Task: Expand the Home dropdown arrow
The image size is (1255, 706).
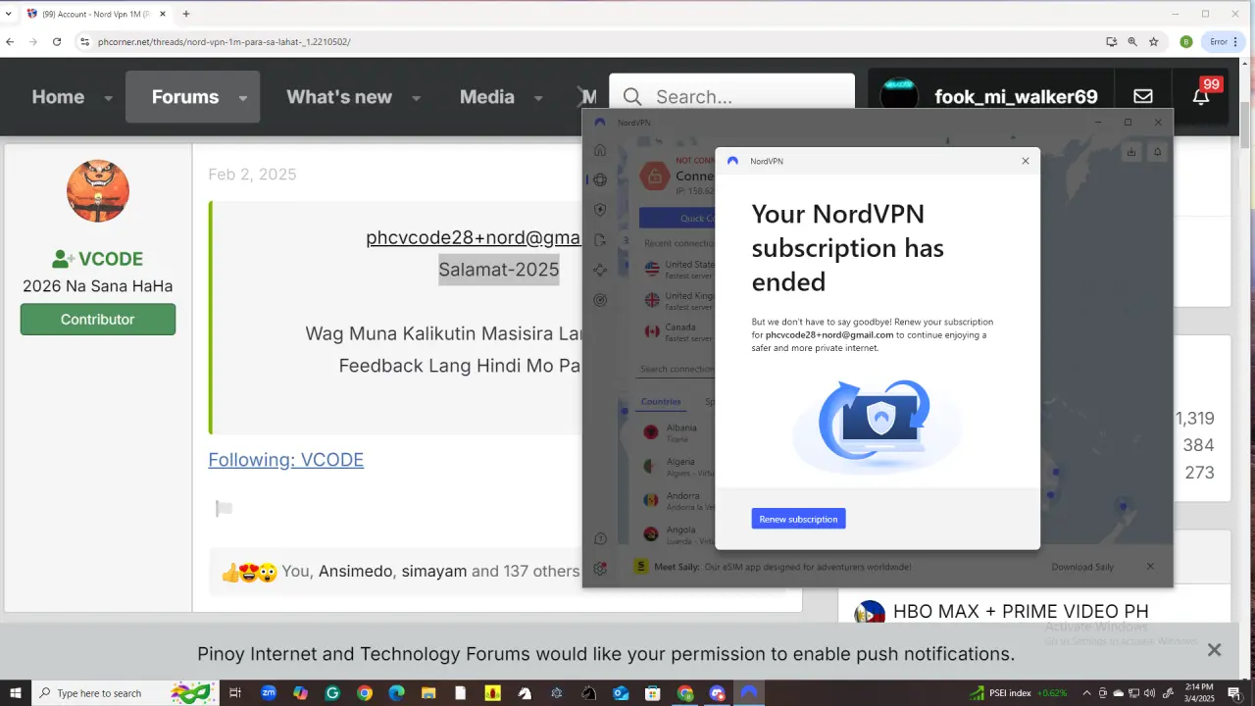Action: coord(108,98)
